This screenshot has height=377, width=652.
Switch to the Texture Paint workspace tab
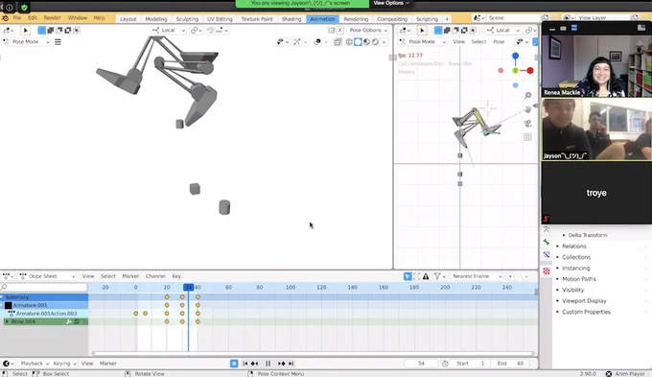pos(257,19)
